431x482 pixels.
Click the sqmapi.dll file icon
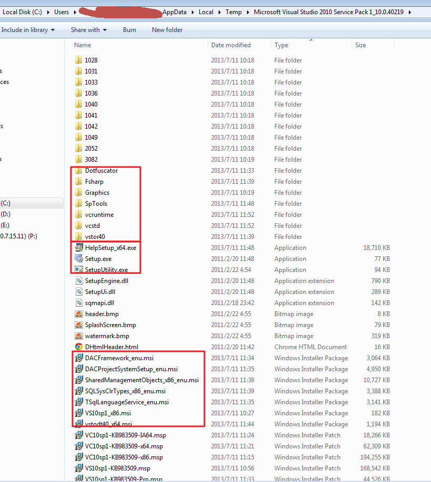point(79,303)
